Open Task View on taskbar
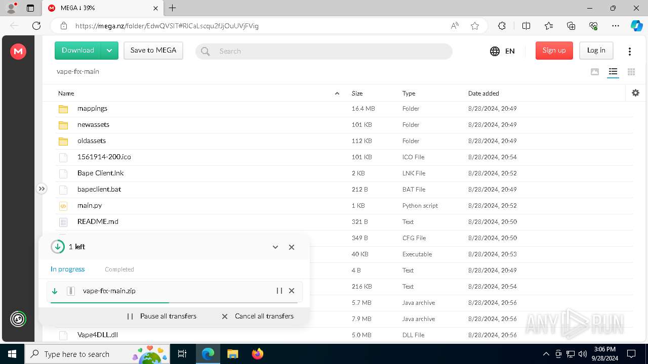Screen dimensions: 648x364 (182, 354)
